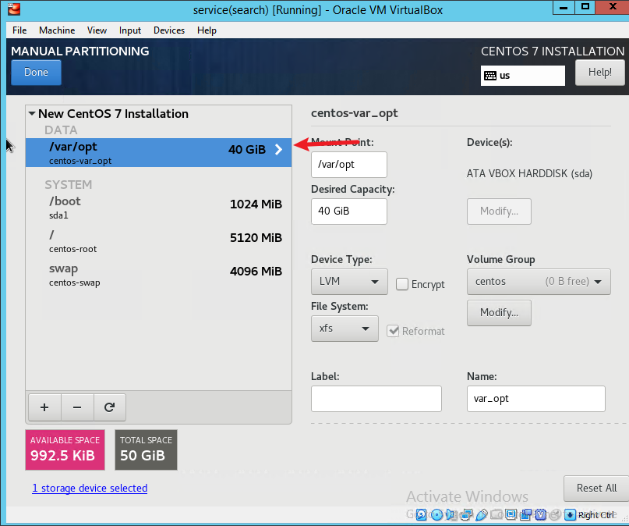Open the Input menu
The image size is (629, 526).
coord(130,30)
